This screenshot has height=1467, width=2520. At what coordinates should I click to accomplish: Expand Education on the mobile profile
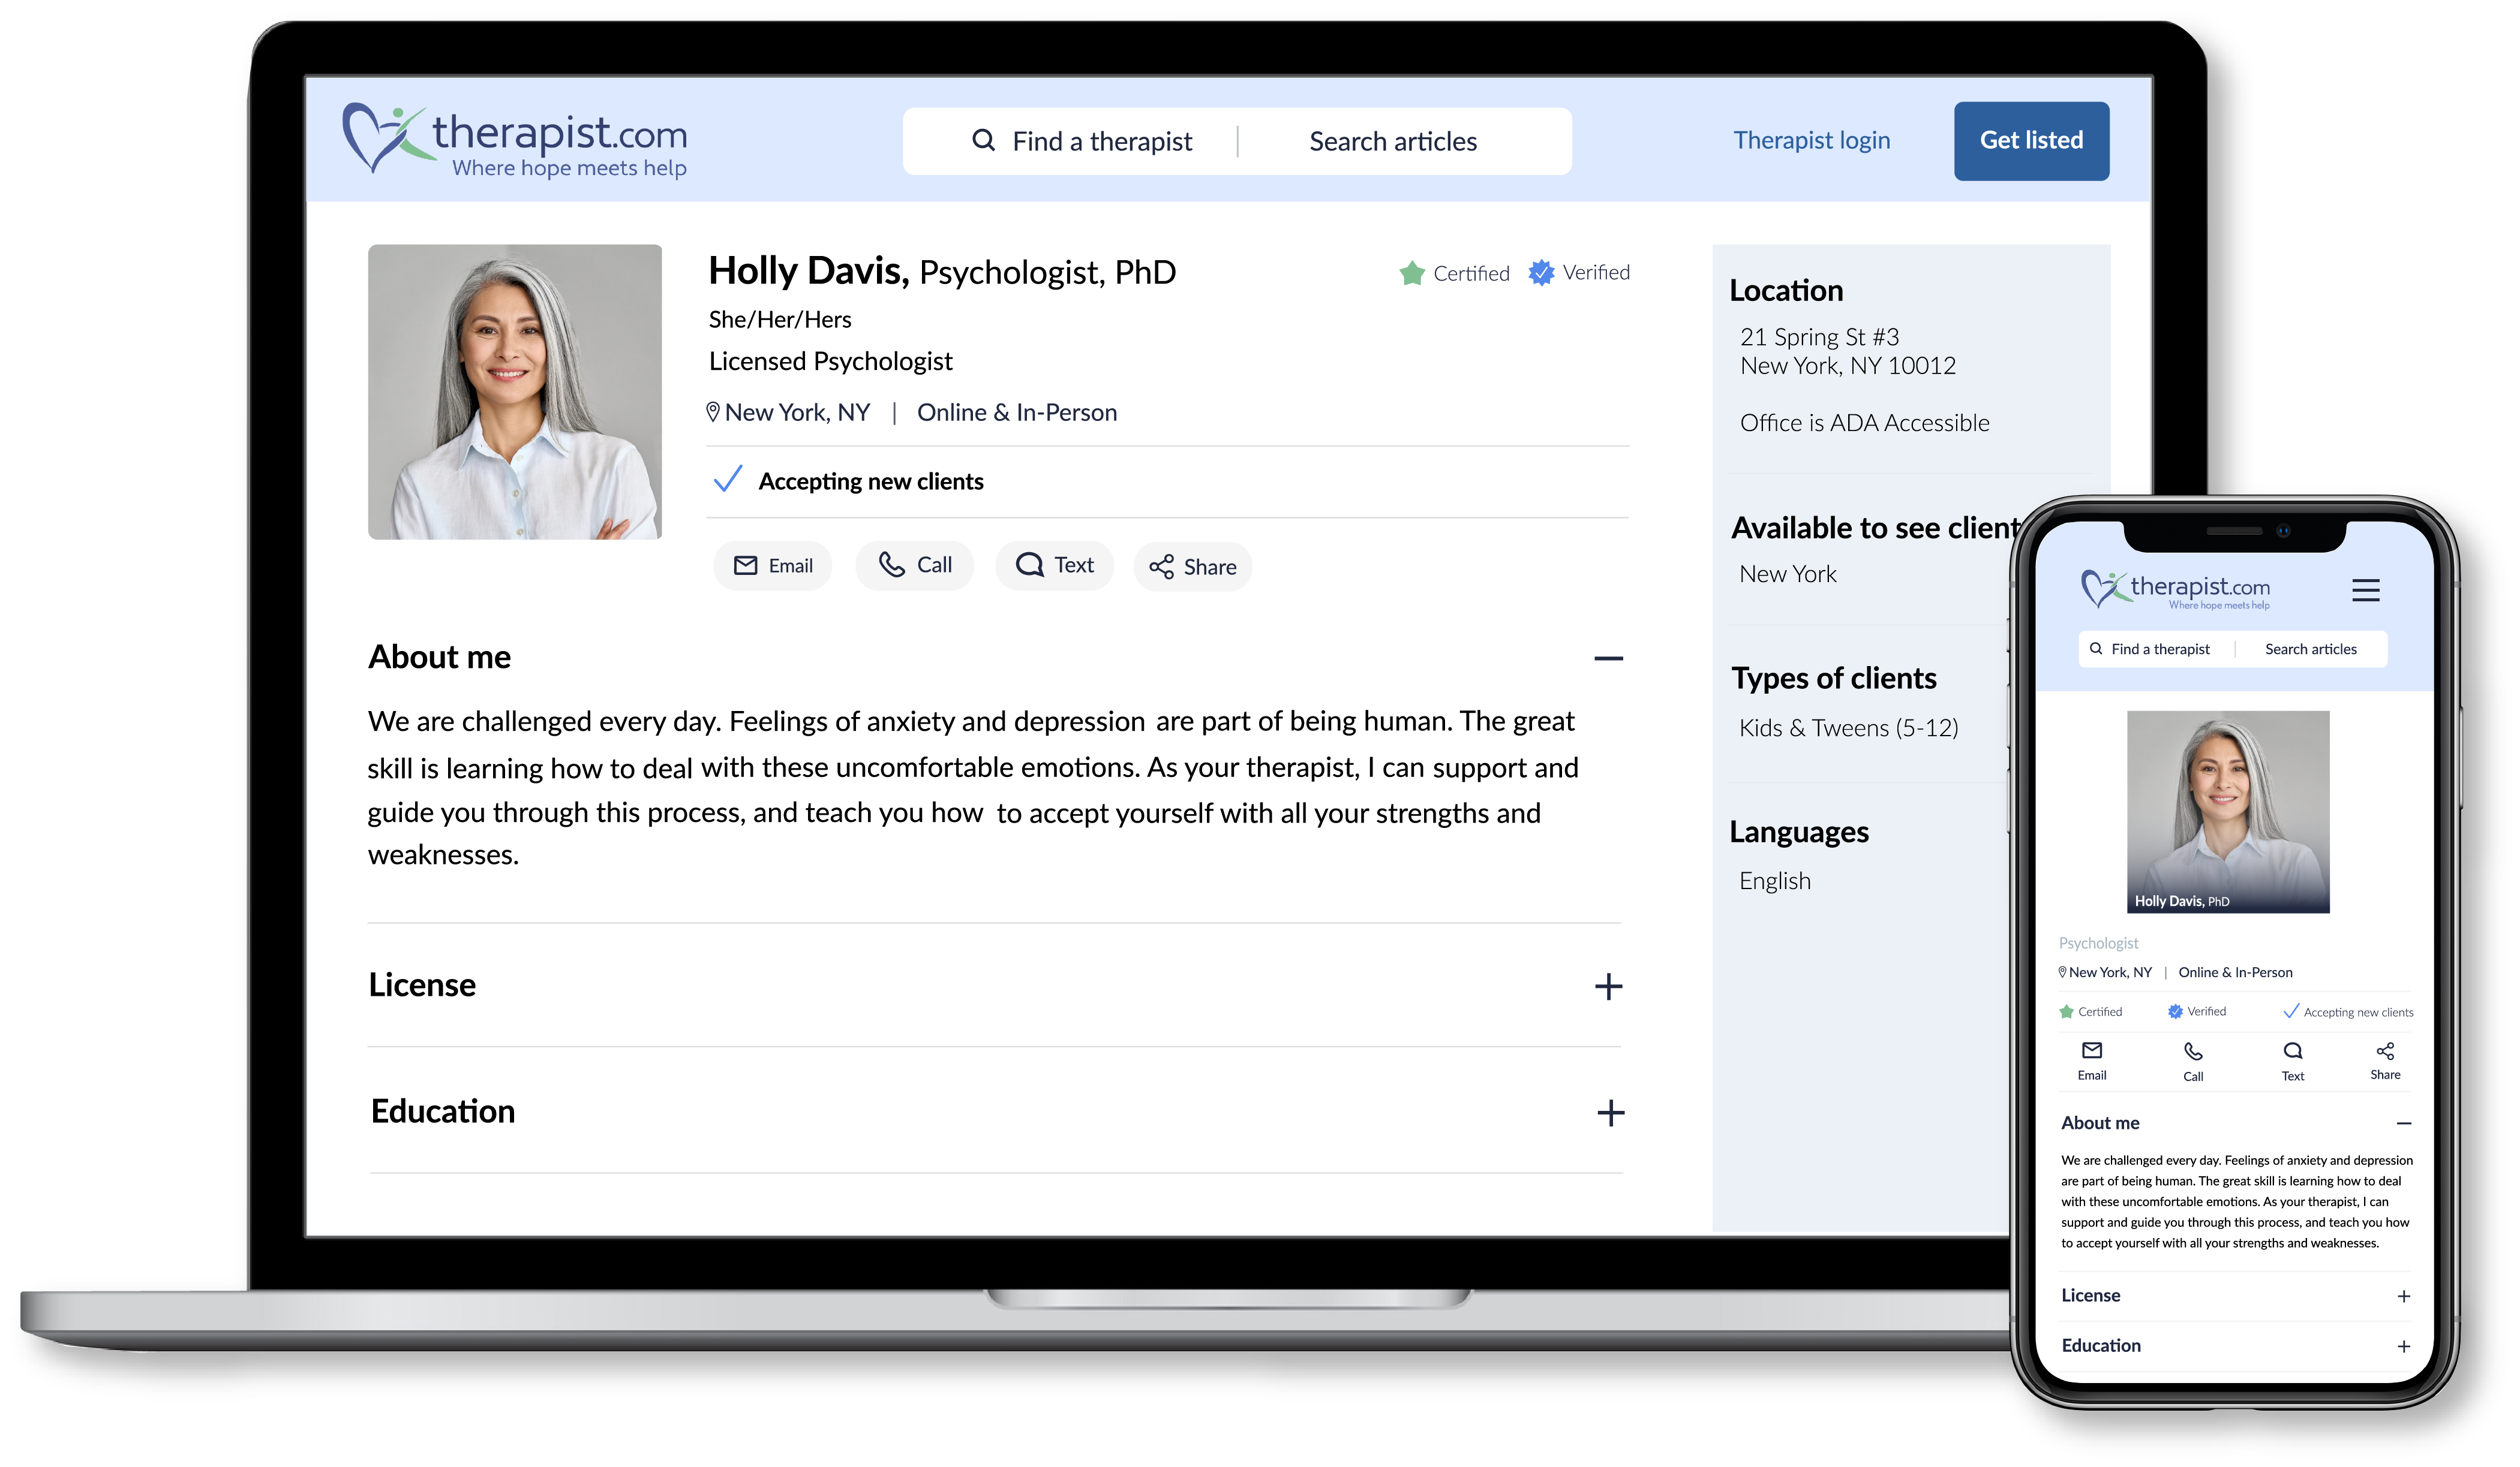pos(2404,1346)
